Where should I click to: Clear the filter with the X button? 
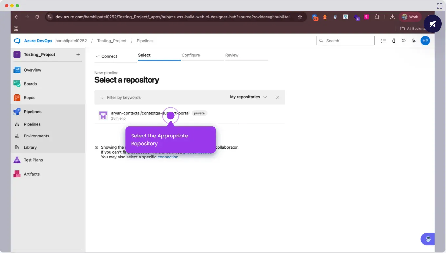tap(278, 97)
